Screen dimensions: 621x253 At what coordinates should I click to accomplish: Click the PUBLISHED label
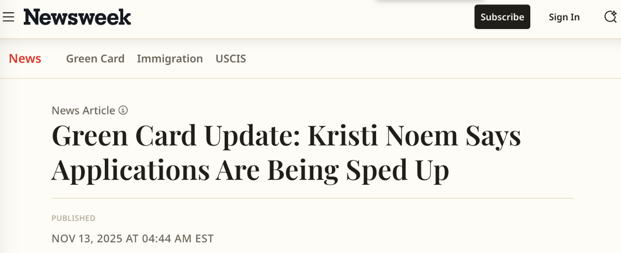[73, 218]
